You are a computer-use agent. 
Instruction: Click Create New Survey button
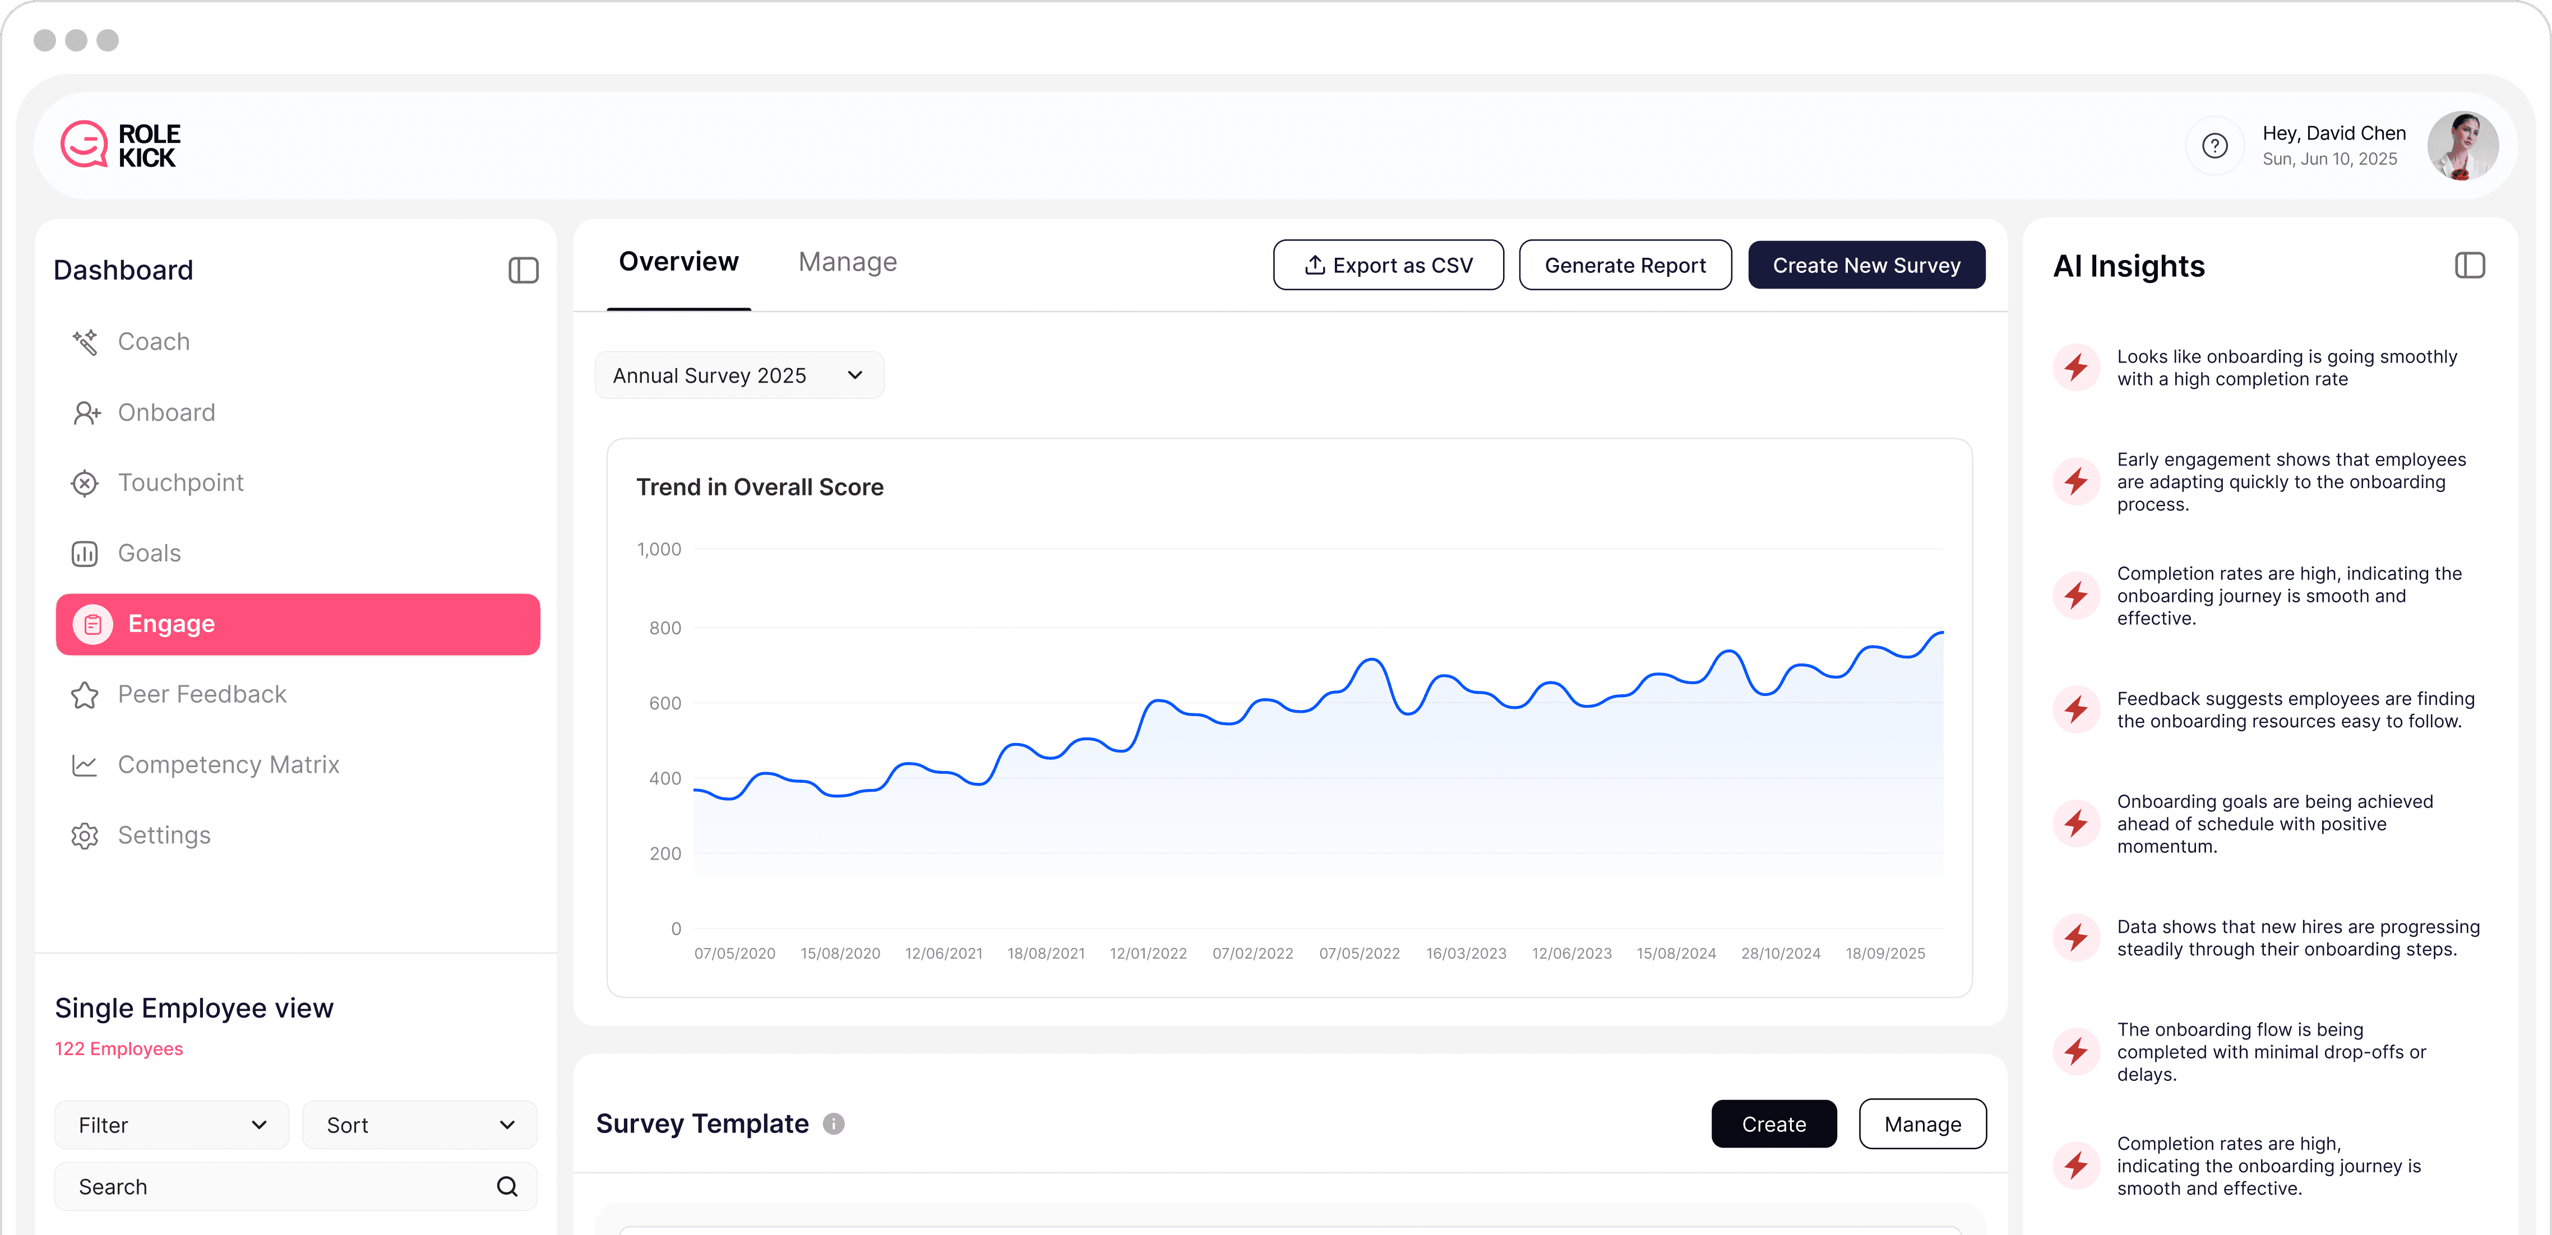pyautogui.click(x=1865, y=266)
